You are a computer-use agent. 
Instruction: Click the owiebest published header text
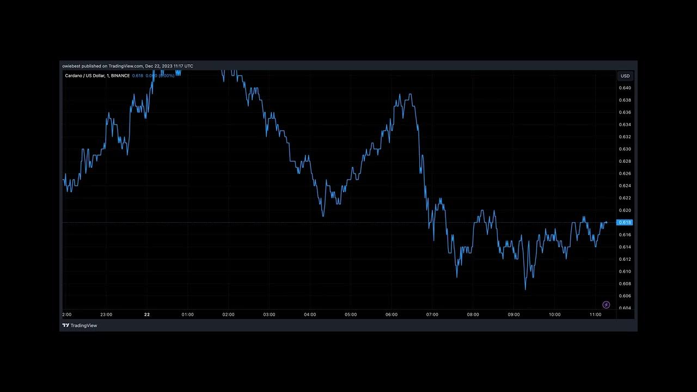(x=127, y=66)
